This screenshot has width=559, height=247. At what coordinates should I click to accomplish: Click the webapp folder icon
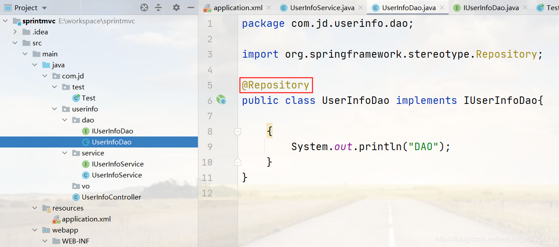pos(46,230)
